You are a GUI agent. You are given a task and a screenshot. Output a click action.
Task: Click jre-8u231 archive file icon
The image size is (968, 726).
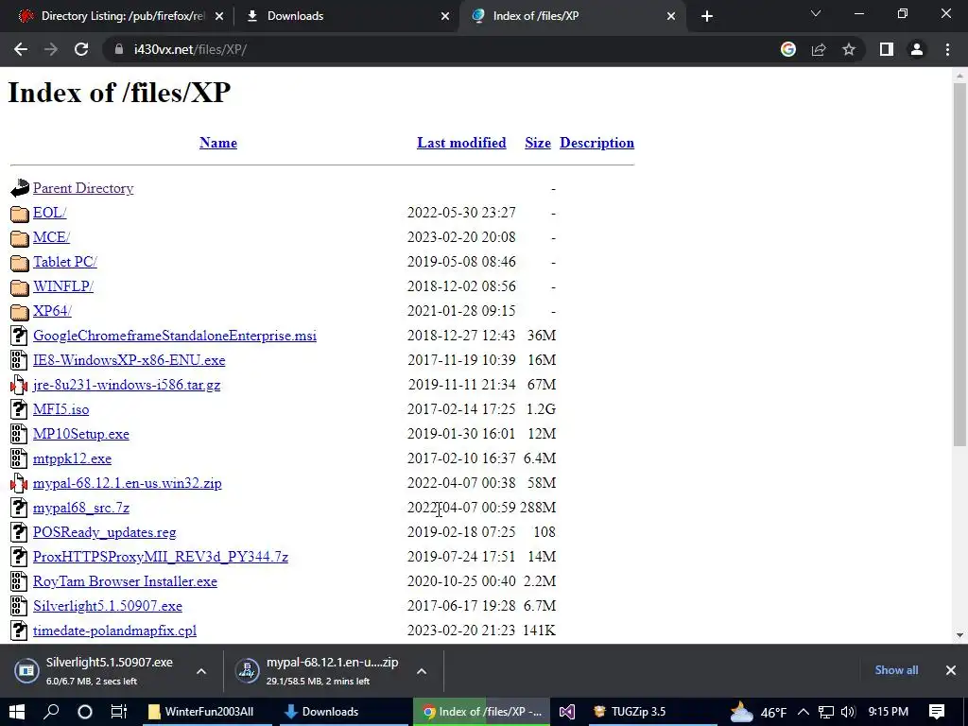pos(19,386)
